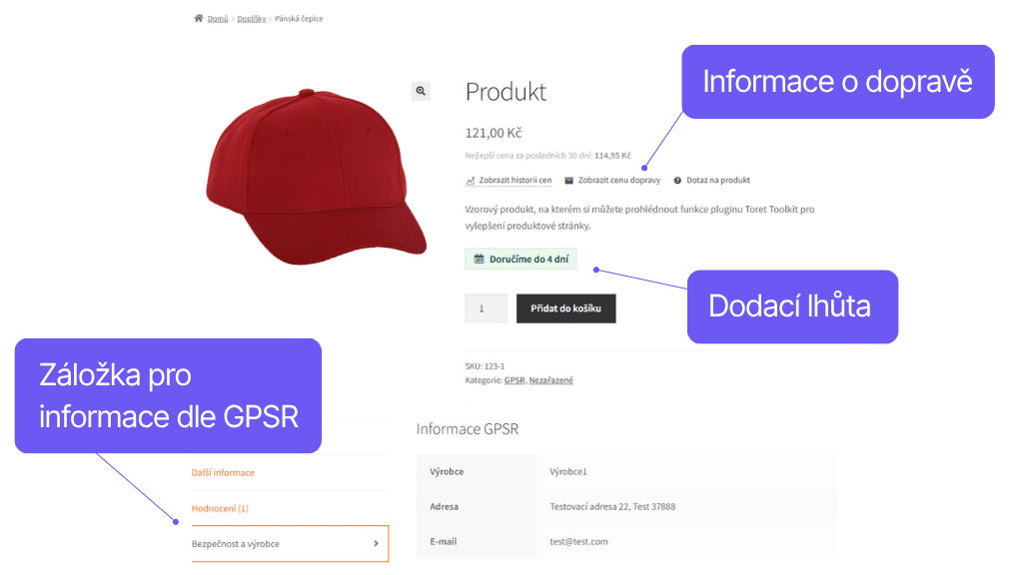The image size is (1023, 575).
Task: Click the product question mark icon
Action: pyautogui.click(x=677, y=181)
